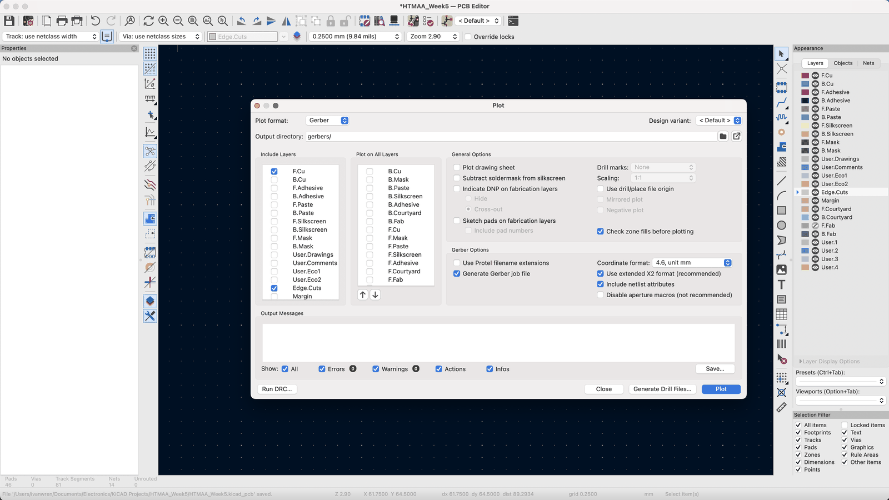The image size is (889, 500).
Task: Click the Run DRC button
Action: [x=277, y=389]
